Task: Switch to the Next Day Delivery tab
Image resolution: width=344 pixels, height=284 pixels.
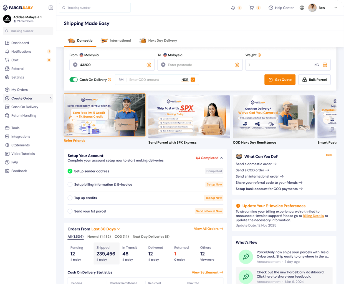Action: tap(158, 40)
